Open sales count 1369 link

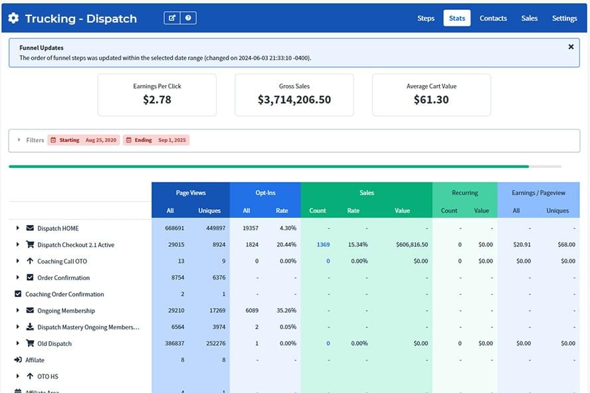click(x=323, y=245)
